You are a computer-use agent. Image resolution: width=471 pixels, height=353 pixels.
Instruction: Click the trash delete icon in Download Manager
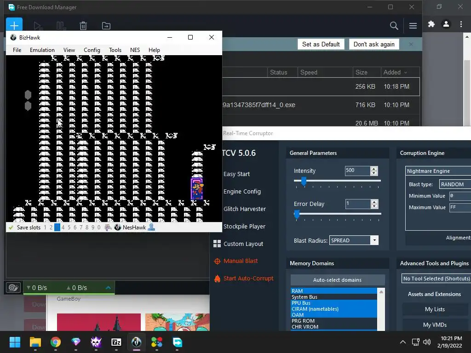(83, 26)
